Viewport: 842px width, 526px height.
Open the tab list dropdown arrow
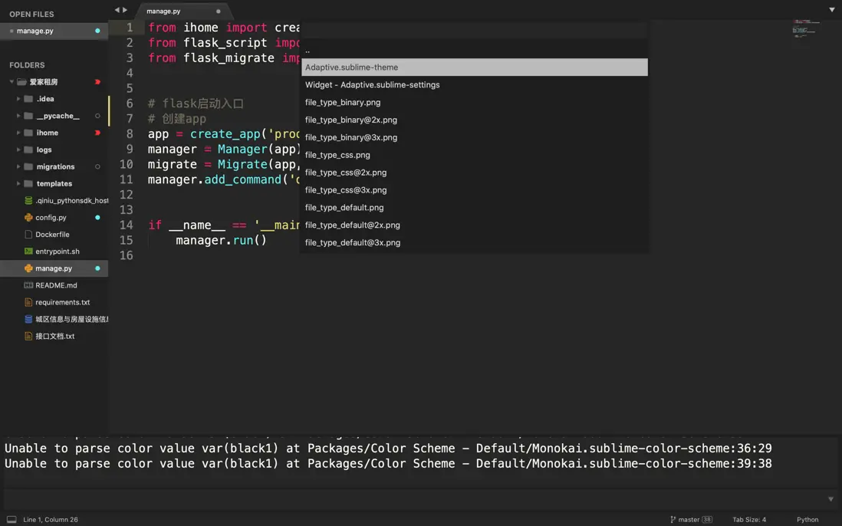point(831,10)
